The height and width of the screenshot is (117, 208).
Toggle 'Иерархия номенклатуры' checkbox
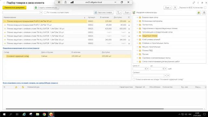coord(134,12)
